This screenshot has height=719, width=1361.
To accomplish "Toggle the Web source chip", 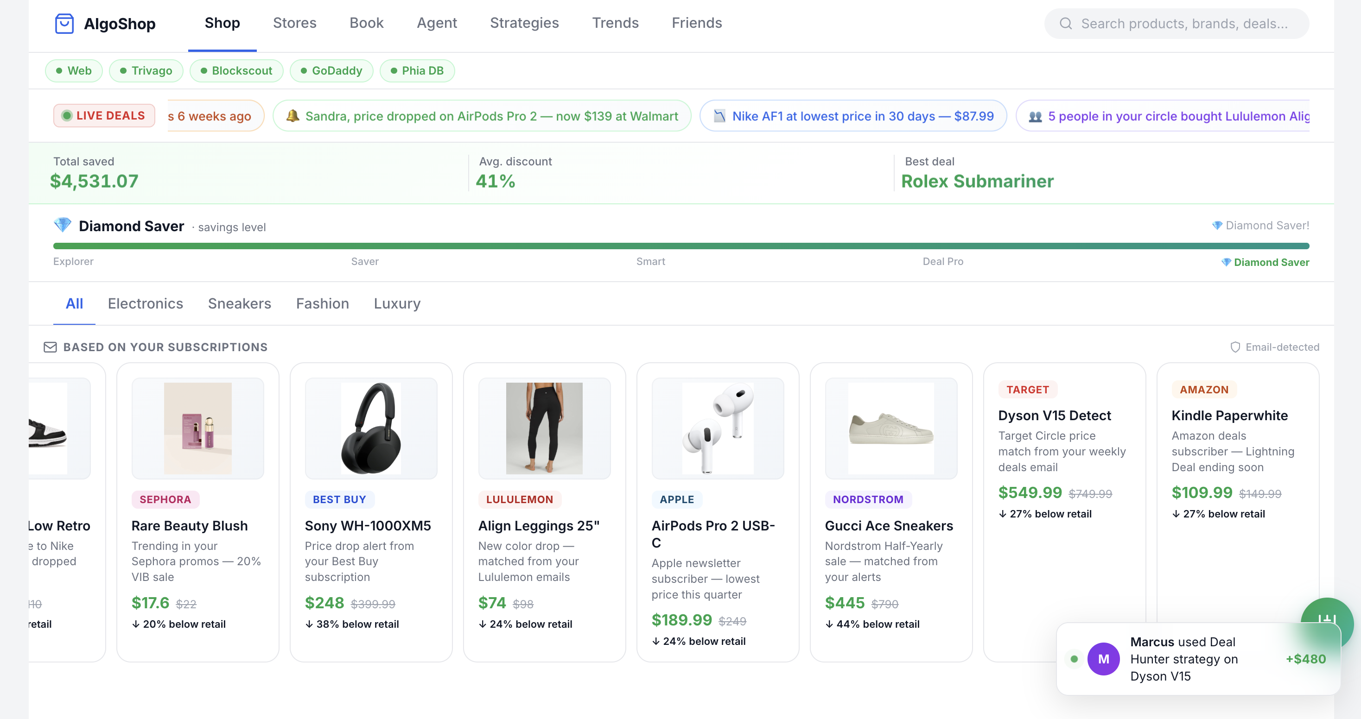I will (x=73, y=71).
